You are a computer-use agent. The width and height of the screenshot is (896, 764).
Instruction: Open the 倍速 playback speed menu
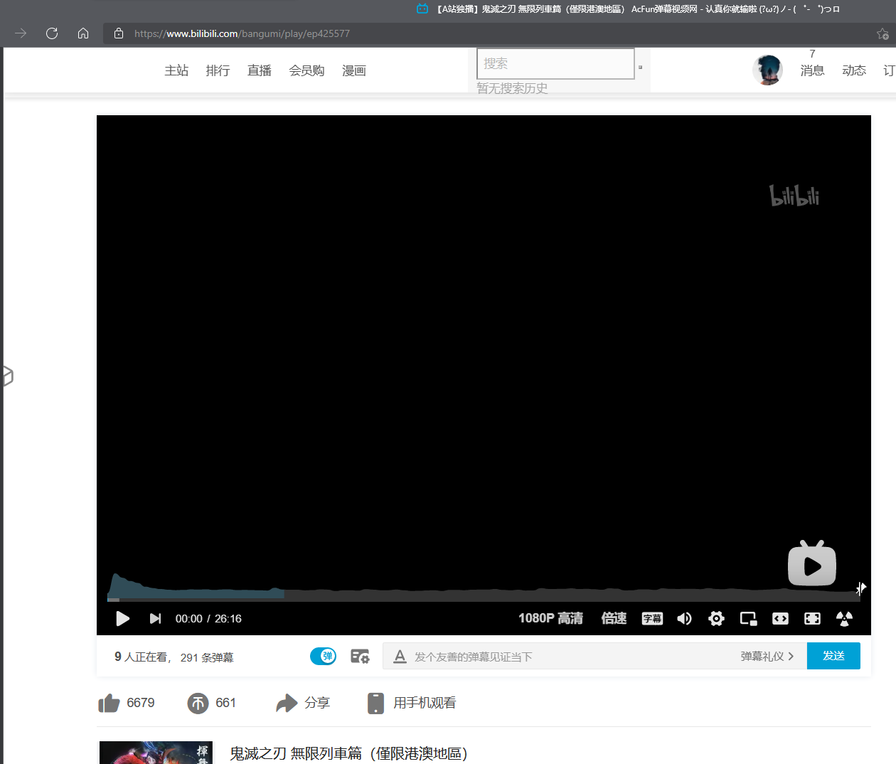coord(614,618)
